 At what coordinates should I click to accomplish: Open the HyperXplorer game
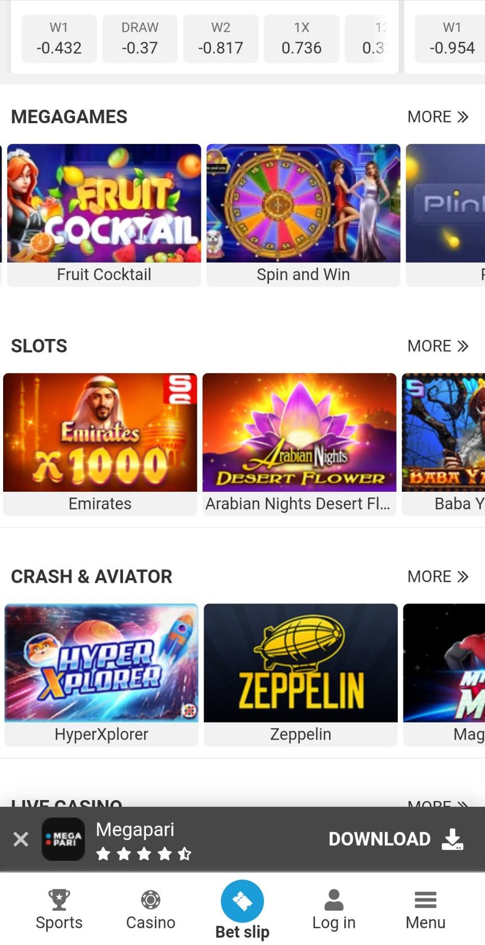point(101,674)
